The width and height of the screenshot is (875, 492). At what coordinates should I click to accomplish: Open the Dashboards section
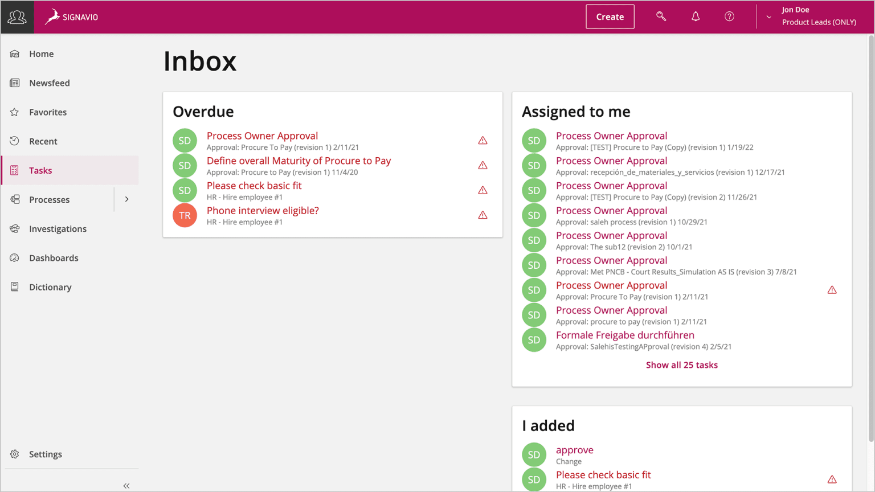pyautogui.click(x=54, y=257)
